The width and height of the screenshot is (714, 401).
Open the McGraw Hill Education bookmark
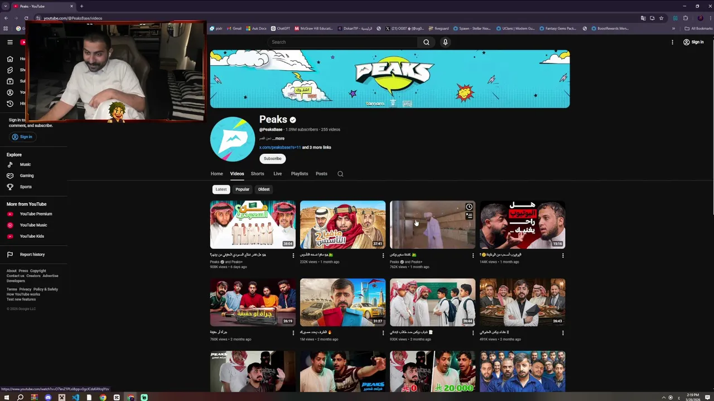313,28
